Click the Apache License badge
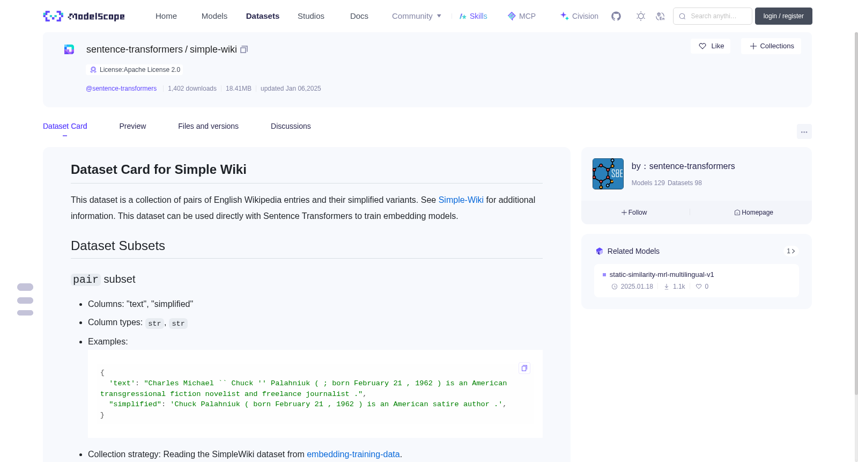The height and width of the screenshot is (462, 858). [135, 70]
